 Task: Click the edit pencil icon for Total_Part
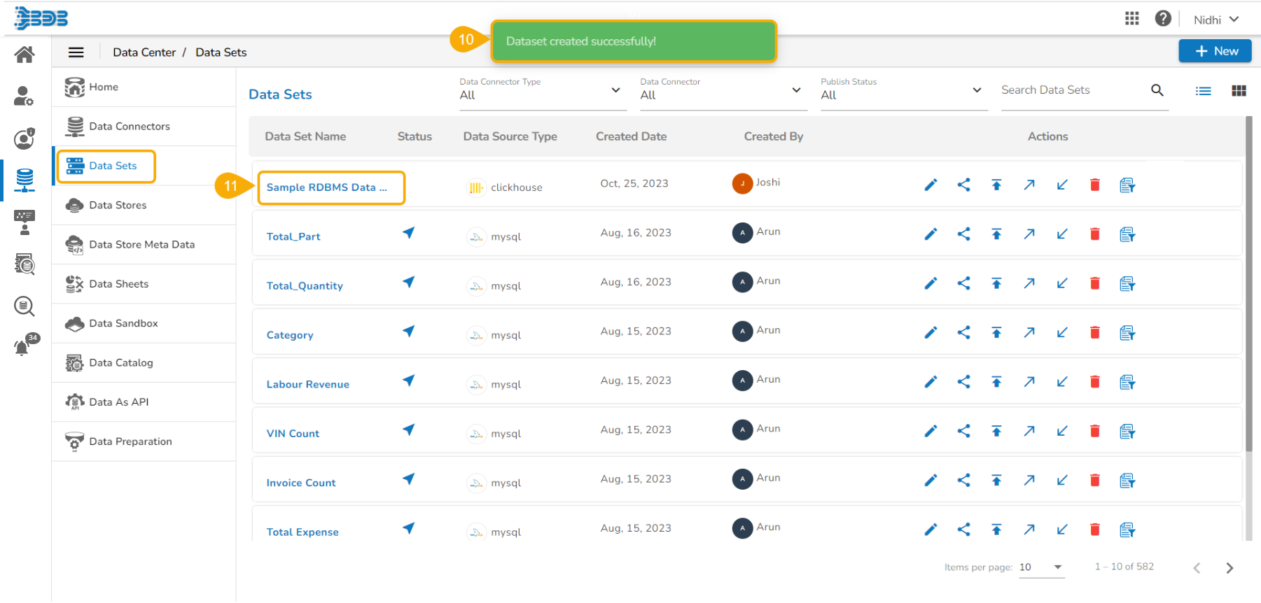coord(930,234)
